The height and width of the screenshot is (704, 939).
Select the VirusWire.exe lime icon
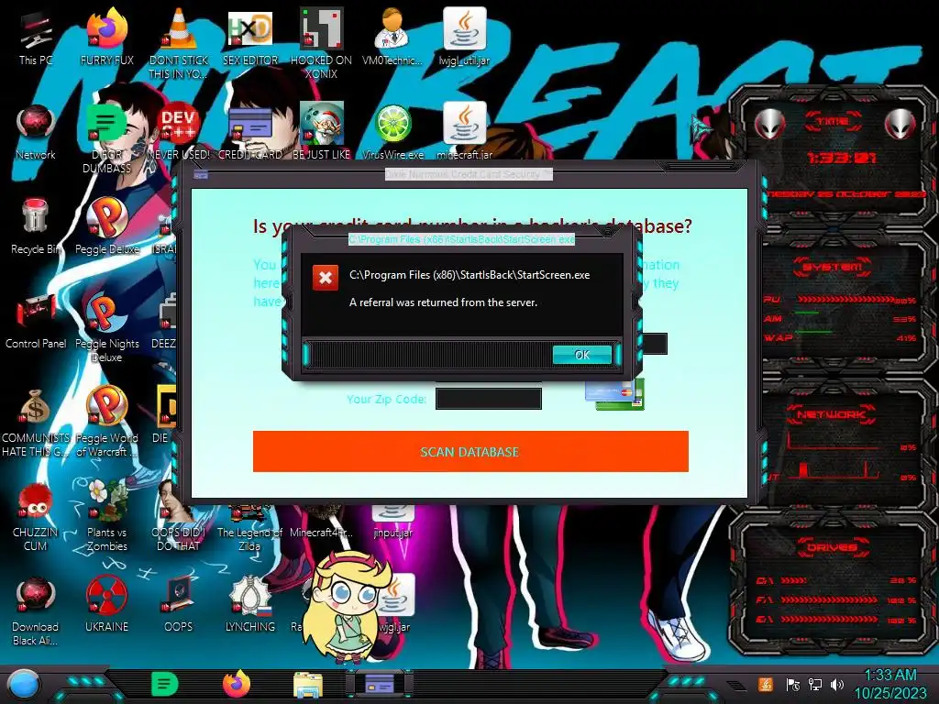392,133
